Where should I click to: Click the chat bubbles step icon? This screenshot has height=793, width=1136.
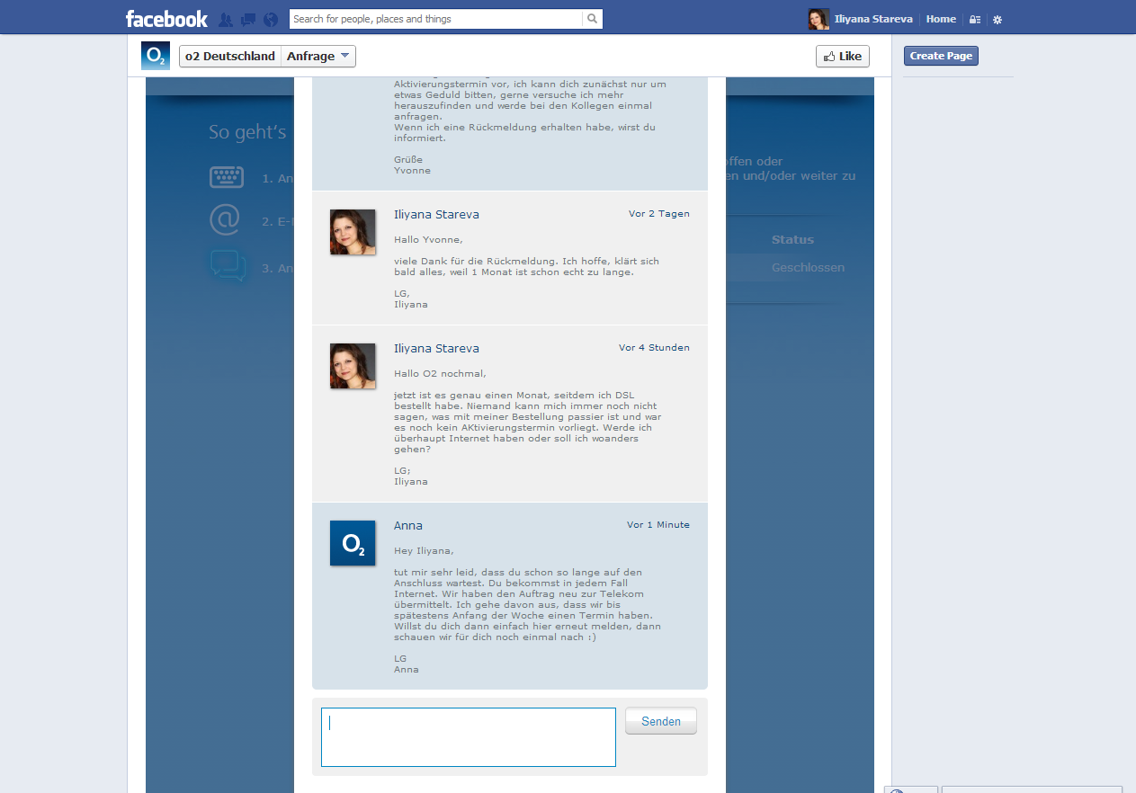tap(228, 266)
